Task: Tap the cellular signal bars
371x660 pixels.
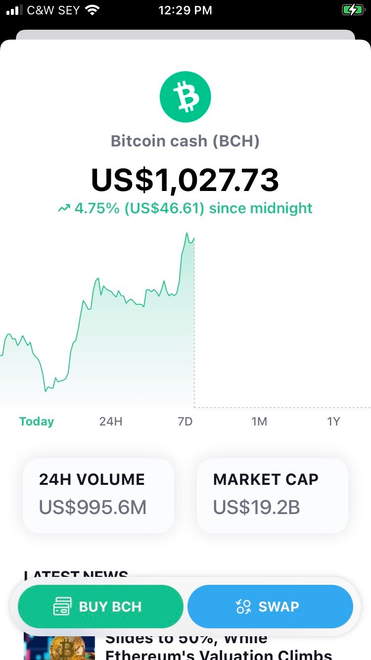Action: (15, 10)
